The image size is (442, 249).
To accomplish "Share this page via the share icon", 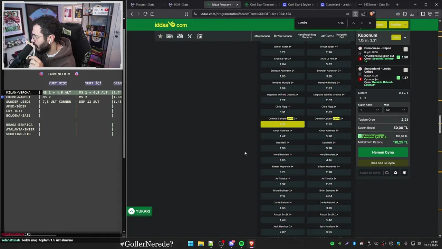I will [x=363, y=14].
